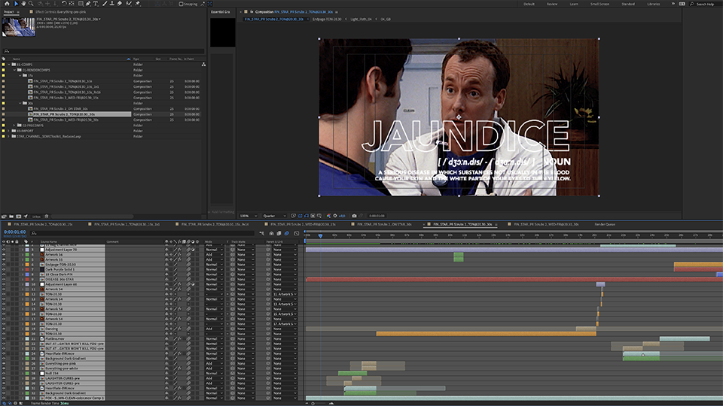Switch to Default workspace
Screen dimensions: 723x406
[529, 4]
